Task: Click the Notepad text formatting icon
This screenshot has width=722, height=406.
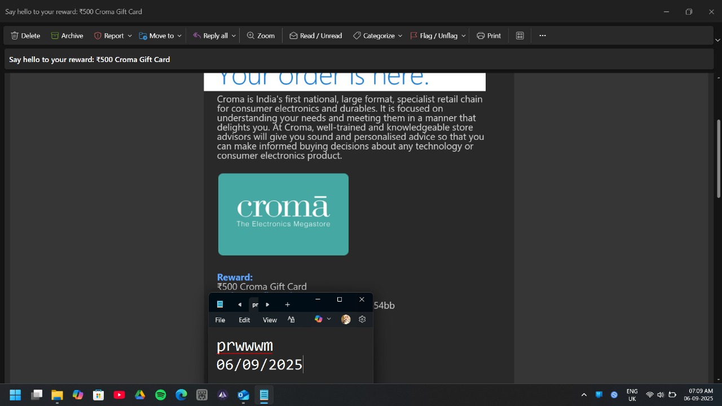Action: coord(291,320)
